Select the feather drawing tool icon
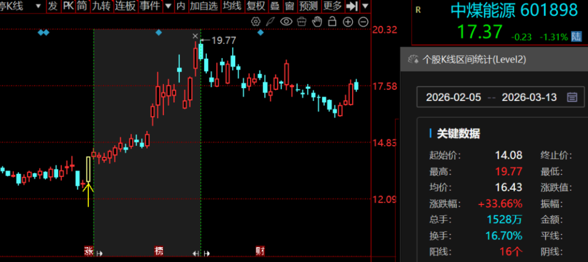Screen dimensions: 588x262 pos(270,21)
